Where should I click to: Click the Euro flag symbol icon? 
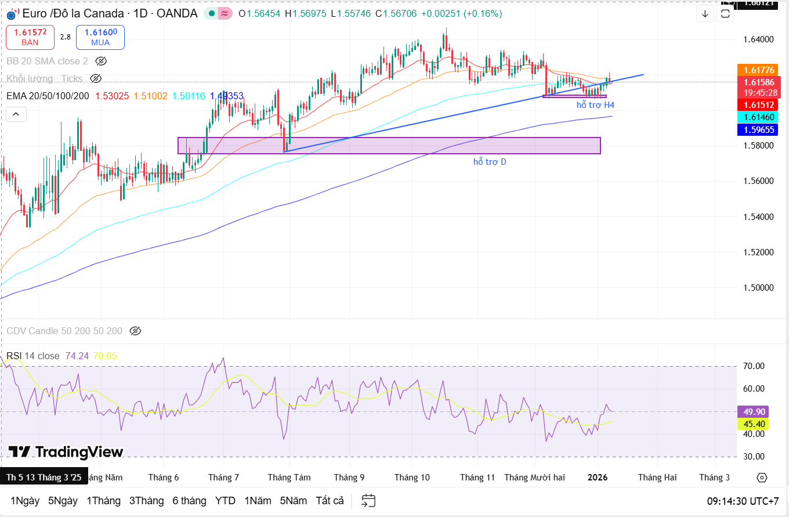point(12,14)
